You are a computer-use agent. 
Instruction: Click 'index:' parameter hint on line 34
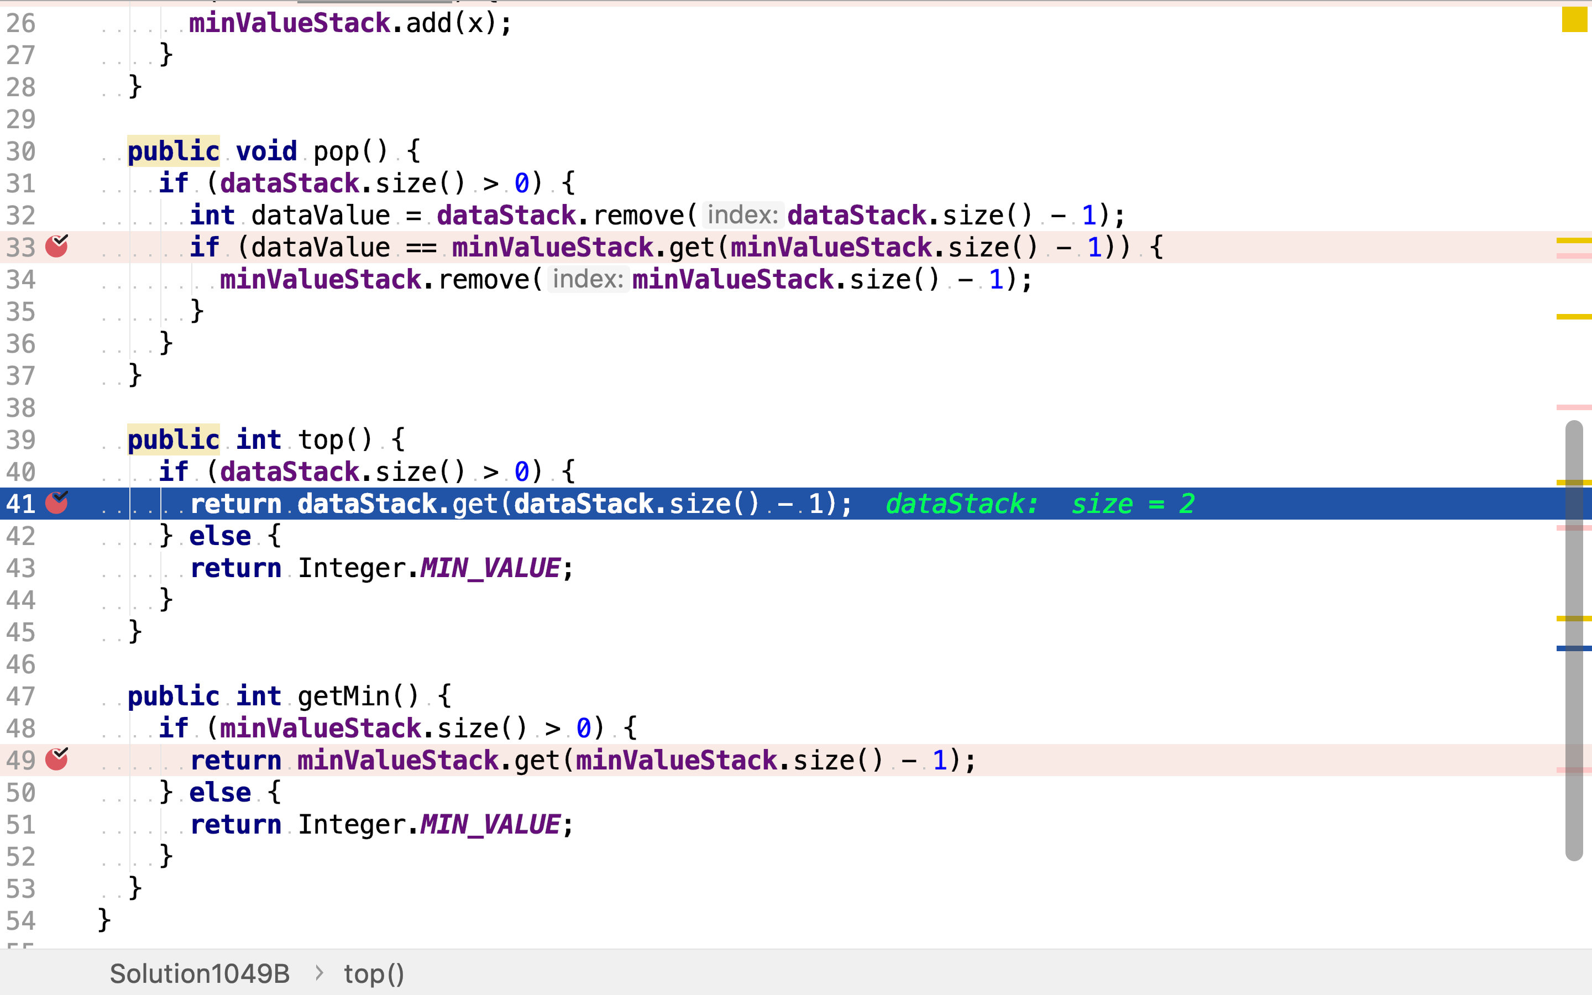pyautogui.click(x=588, y=279)
